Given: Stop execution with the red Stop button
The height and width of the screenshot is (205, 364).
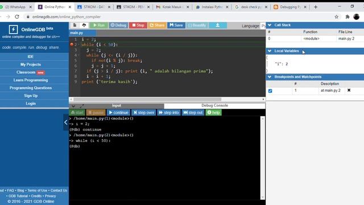Looking at the screenshot, I should pos(138,25).
